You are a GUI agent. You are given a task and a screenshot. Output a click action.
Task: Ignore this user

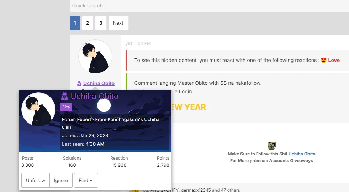click(61, 180)
